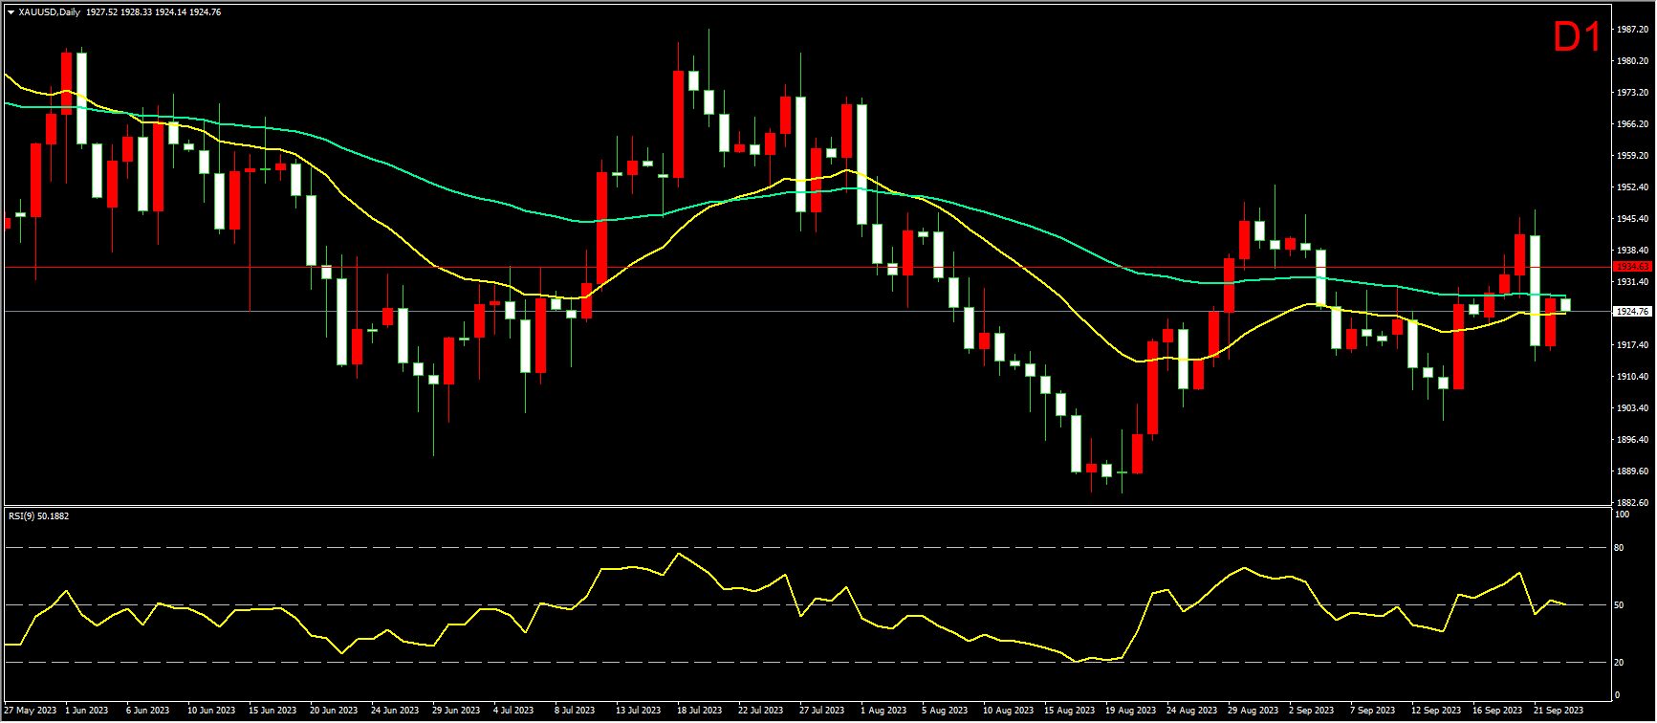The width and height of the screenshot is (1657, 723).
Task: Click the RSI scale value 20
Action: pos(1619,663)
